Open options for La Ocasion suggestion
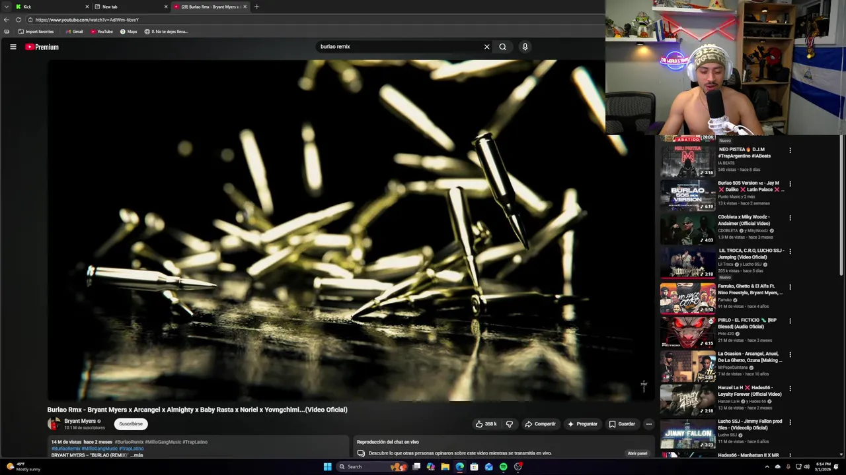This screenshot has width=846, height=475. 790,354
